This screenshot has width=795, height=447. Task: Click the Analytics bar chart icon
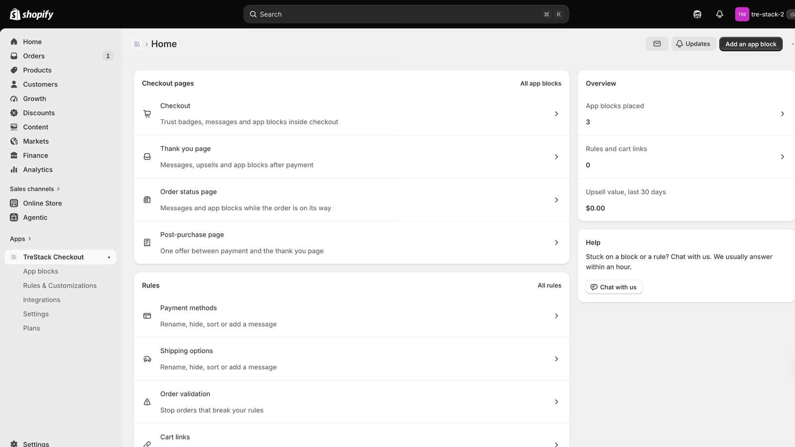(14, 169)
